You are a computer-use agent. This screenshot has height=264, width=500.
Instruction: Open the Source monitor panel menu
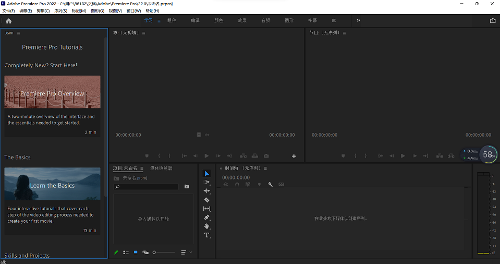click(x=143, y=33)
